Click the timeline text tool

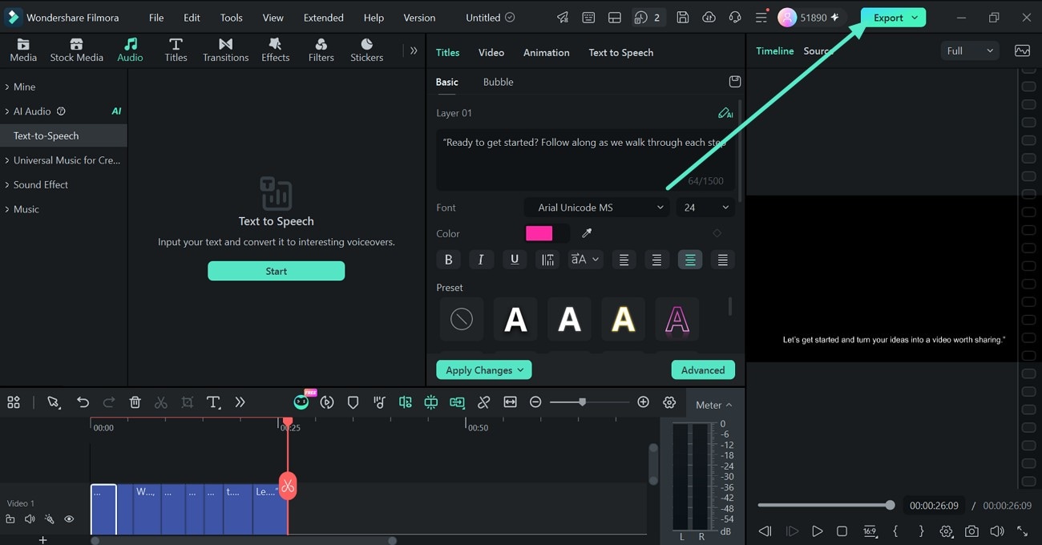click(x=213, y=402)
